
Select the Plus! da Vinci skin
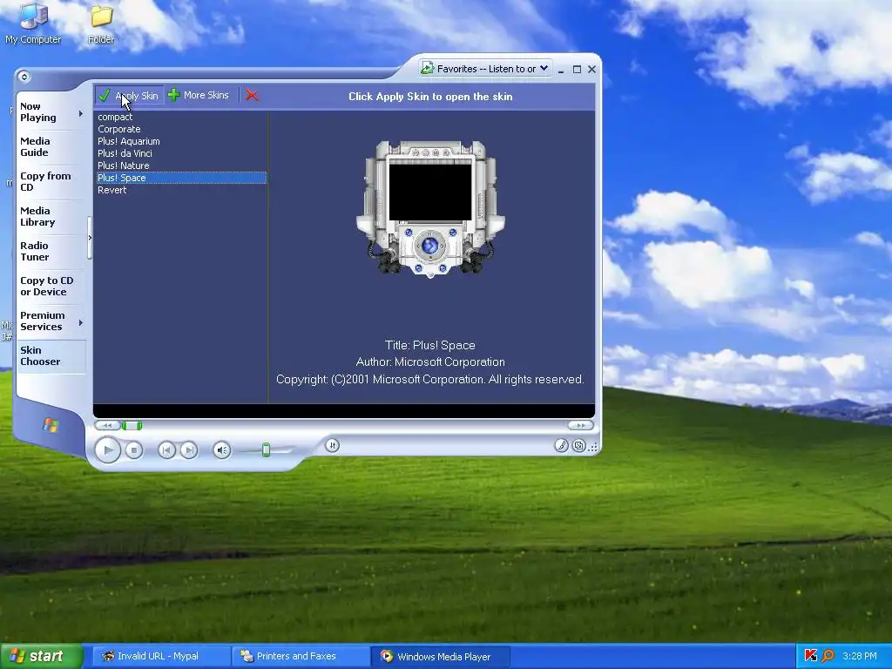[181, 153]
